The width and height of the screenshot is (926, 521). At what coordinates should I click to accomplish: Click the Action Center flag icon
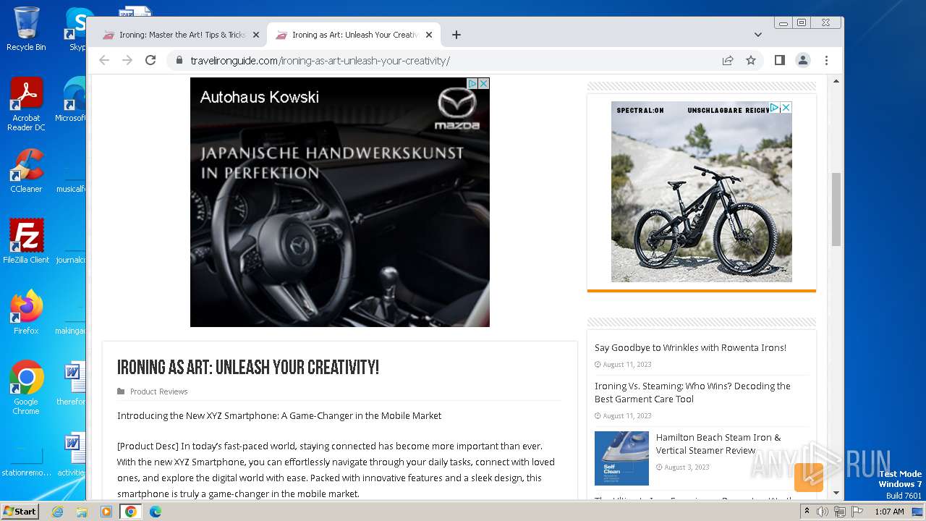857,512
